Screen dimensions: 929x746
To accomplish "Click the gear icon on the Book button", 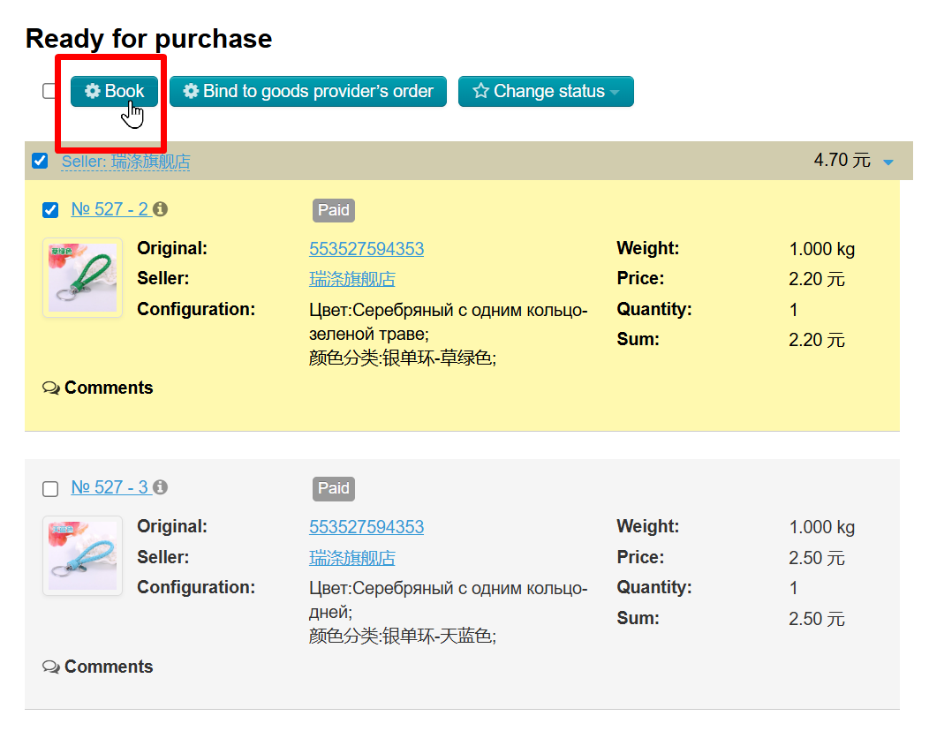I will [x=92, y=91].
